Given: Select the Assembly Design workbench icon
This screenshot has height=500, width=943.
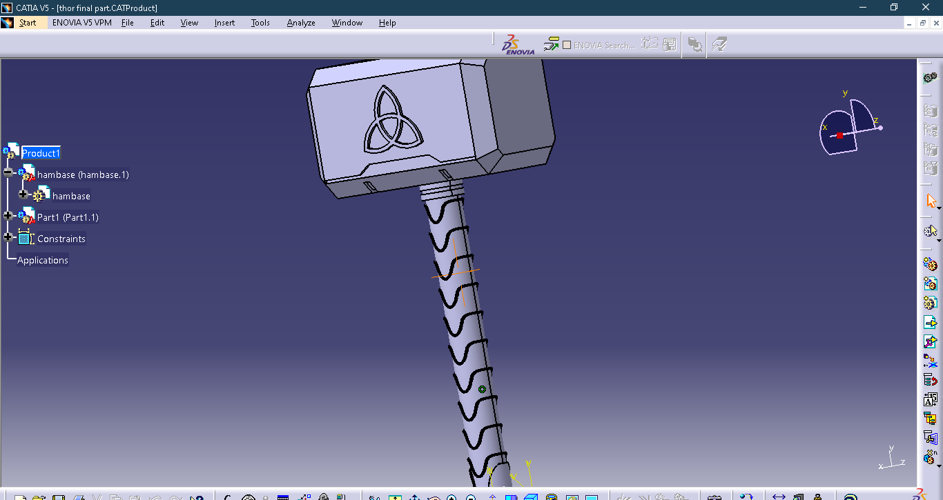Looking at the screenshot, I should [930, 78].
